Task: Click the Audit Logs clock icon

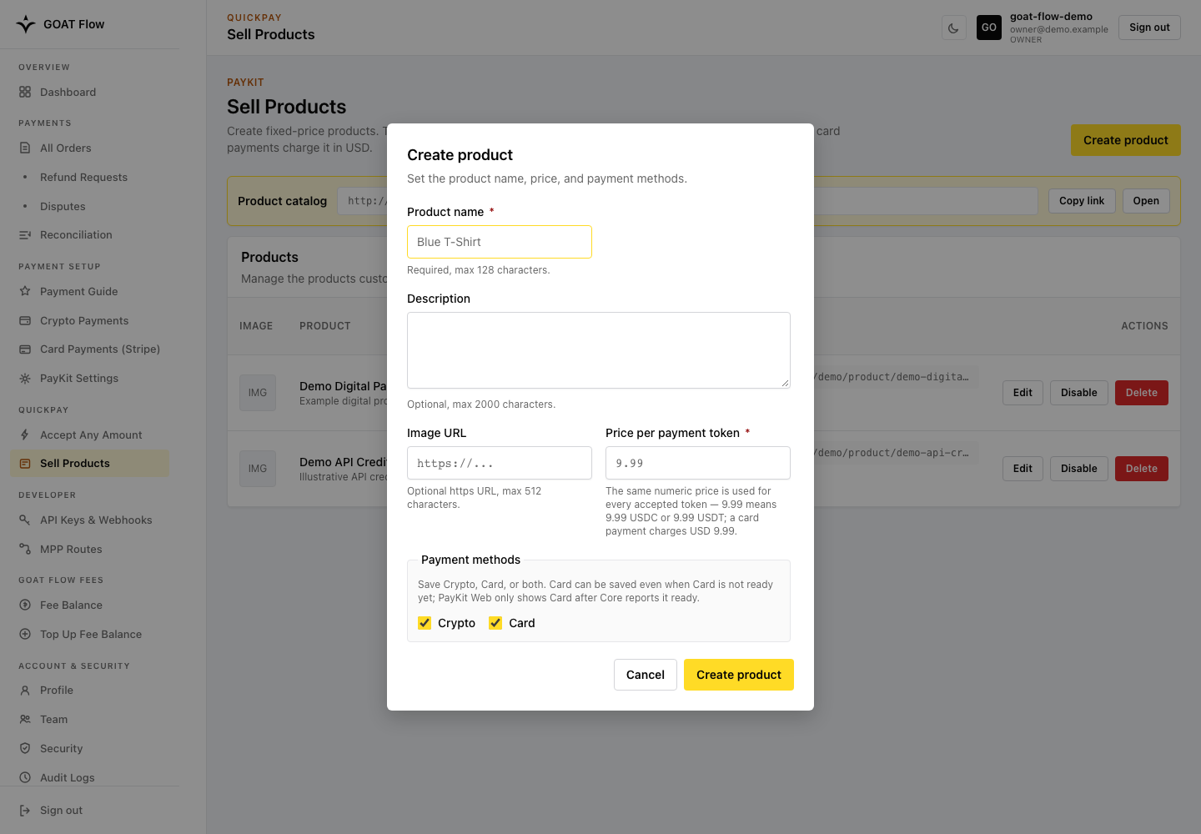Action: click(x=25, y=778)
